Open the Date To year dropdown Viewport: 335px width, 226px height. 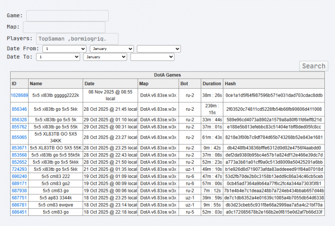pyautogui.click(x=152, y=57)
